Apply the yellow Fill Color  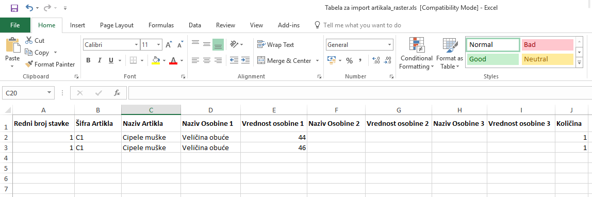[156, 60]
